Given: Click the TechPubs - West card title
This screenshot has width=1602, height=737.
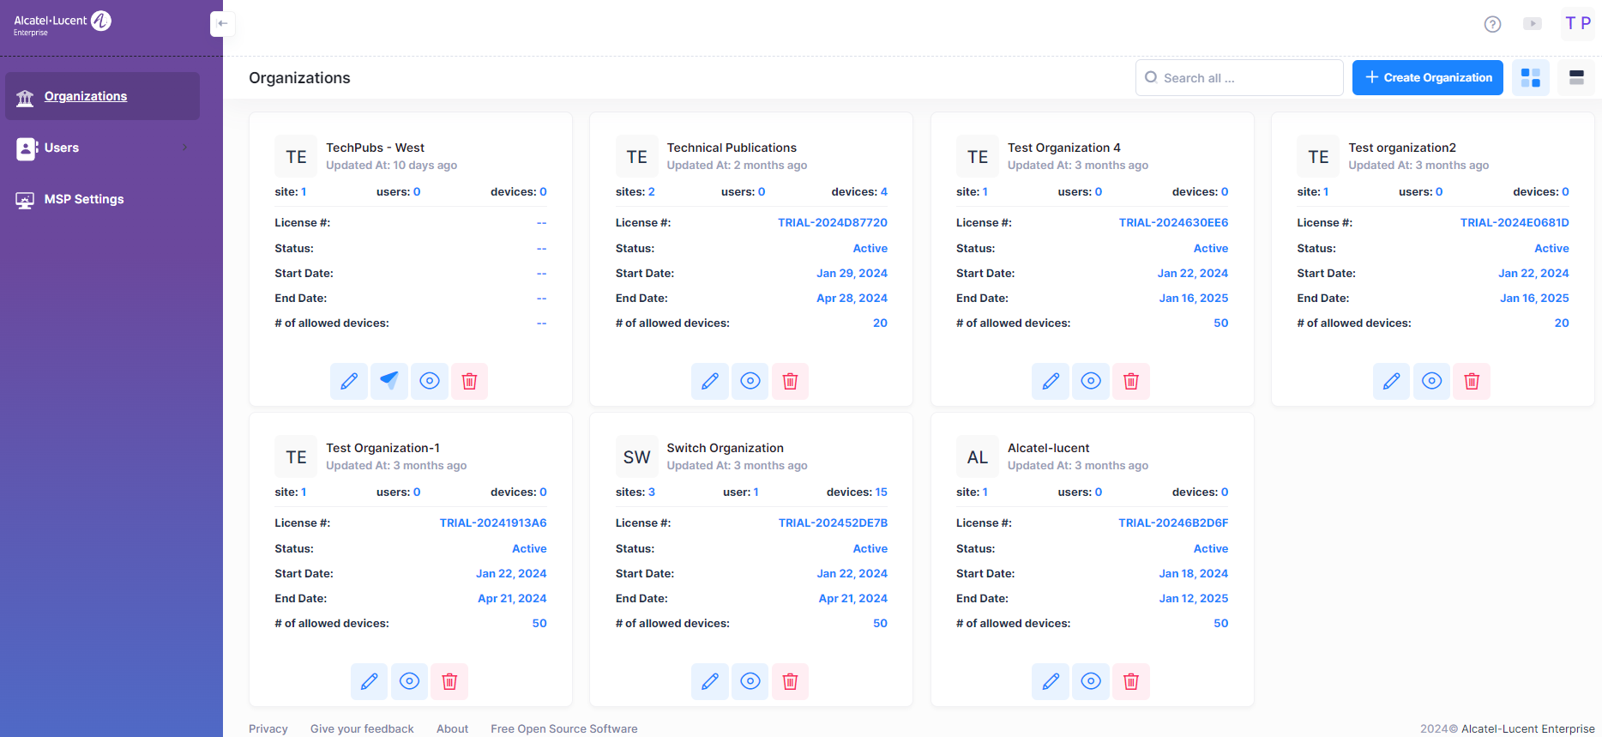Looking at the screenshot, I should point(376,148).
